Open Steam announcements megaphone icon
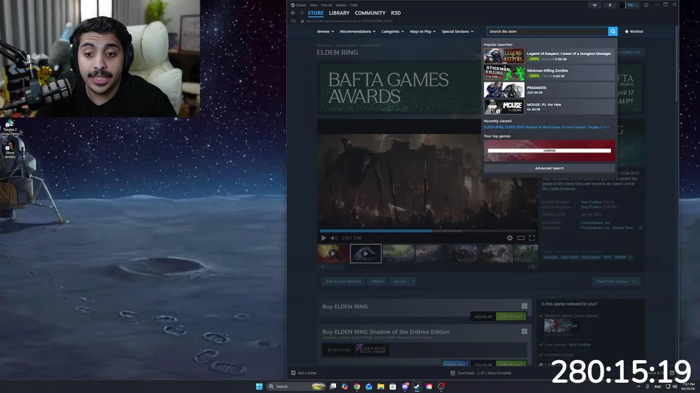The height and width of the screenshot is (393, 700). [x=594, y=5]
